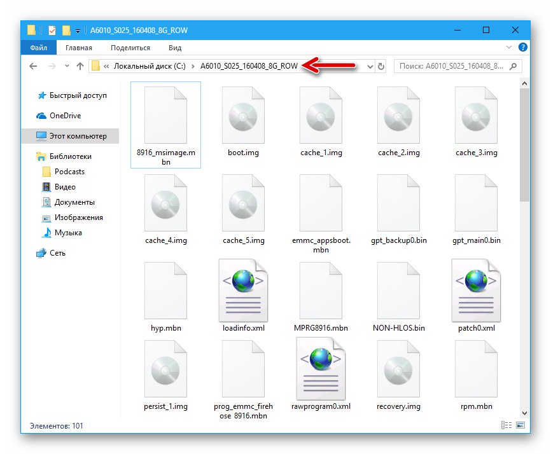Viewport: 551px width, 454px height.
Task: Click the scrollbar down arrow
Action: click(524, 413)
